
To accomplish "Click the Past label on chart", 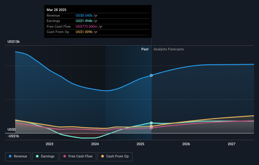I will pos(145,49).
